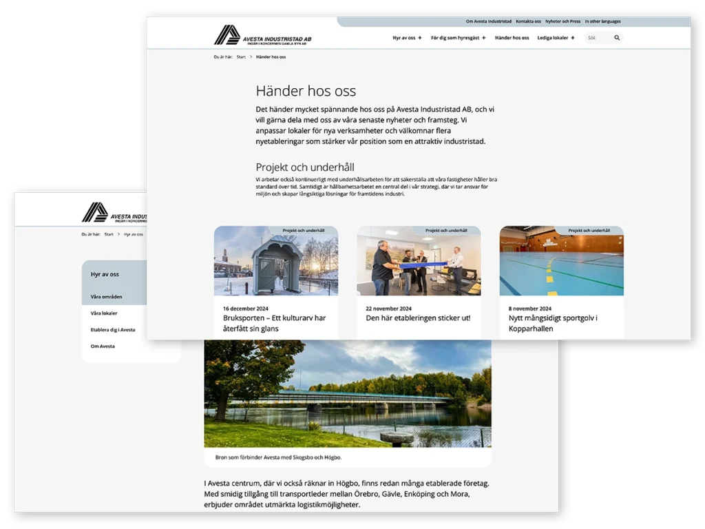Open the article "Den här etableringen sticker ut!"
The height and width of the screenshot is (529, 705).
tap(417, 319)
